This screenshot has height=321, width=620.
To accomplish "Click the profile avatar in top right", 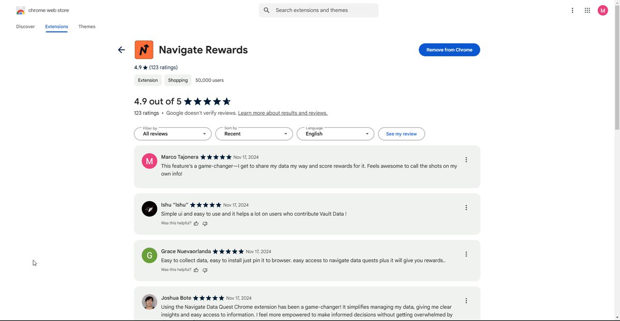I will pos(602,10).
